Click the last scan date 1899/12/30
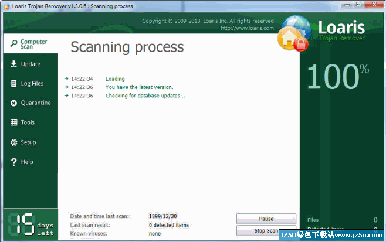 pyautogui.click(x=162, y=216)
